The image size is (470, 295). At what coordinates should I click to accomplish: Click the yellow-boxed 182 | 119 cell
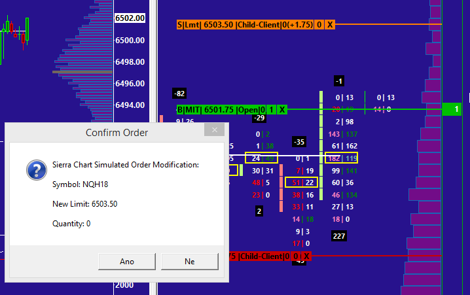[342, 158]
